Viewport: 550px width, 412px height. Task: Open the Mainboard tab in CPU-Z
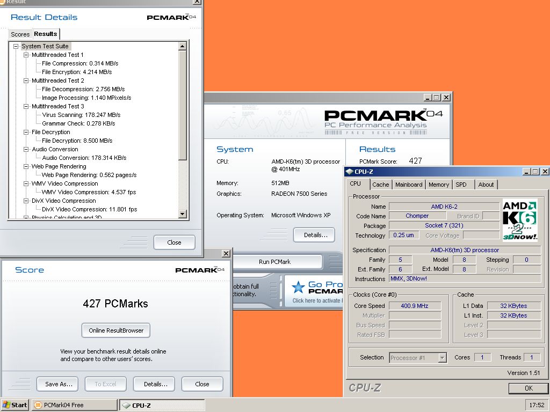click(409, 185)
